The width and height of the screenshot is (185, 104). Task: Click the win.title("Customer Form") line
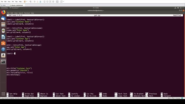pyautogui.click(x=19, y=68)
